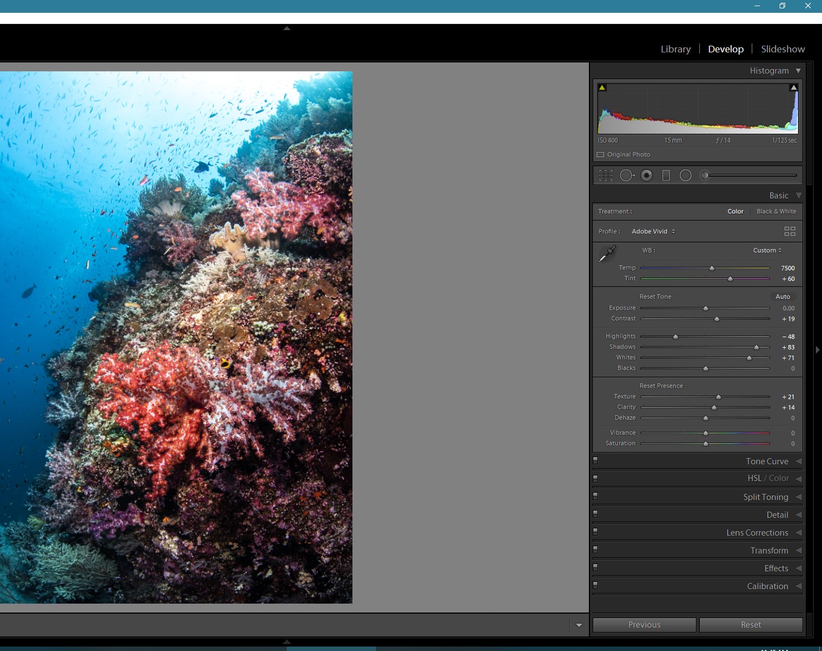822x651 pixels.
Task: Switch treatment to Black & White
Action: click(776, 211)
